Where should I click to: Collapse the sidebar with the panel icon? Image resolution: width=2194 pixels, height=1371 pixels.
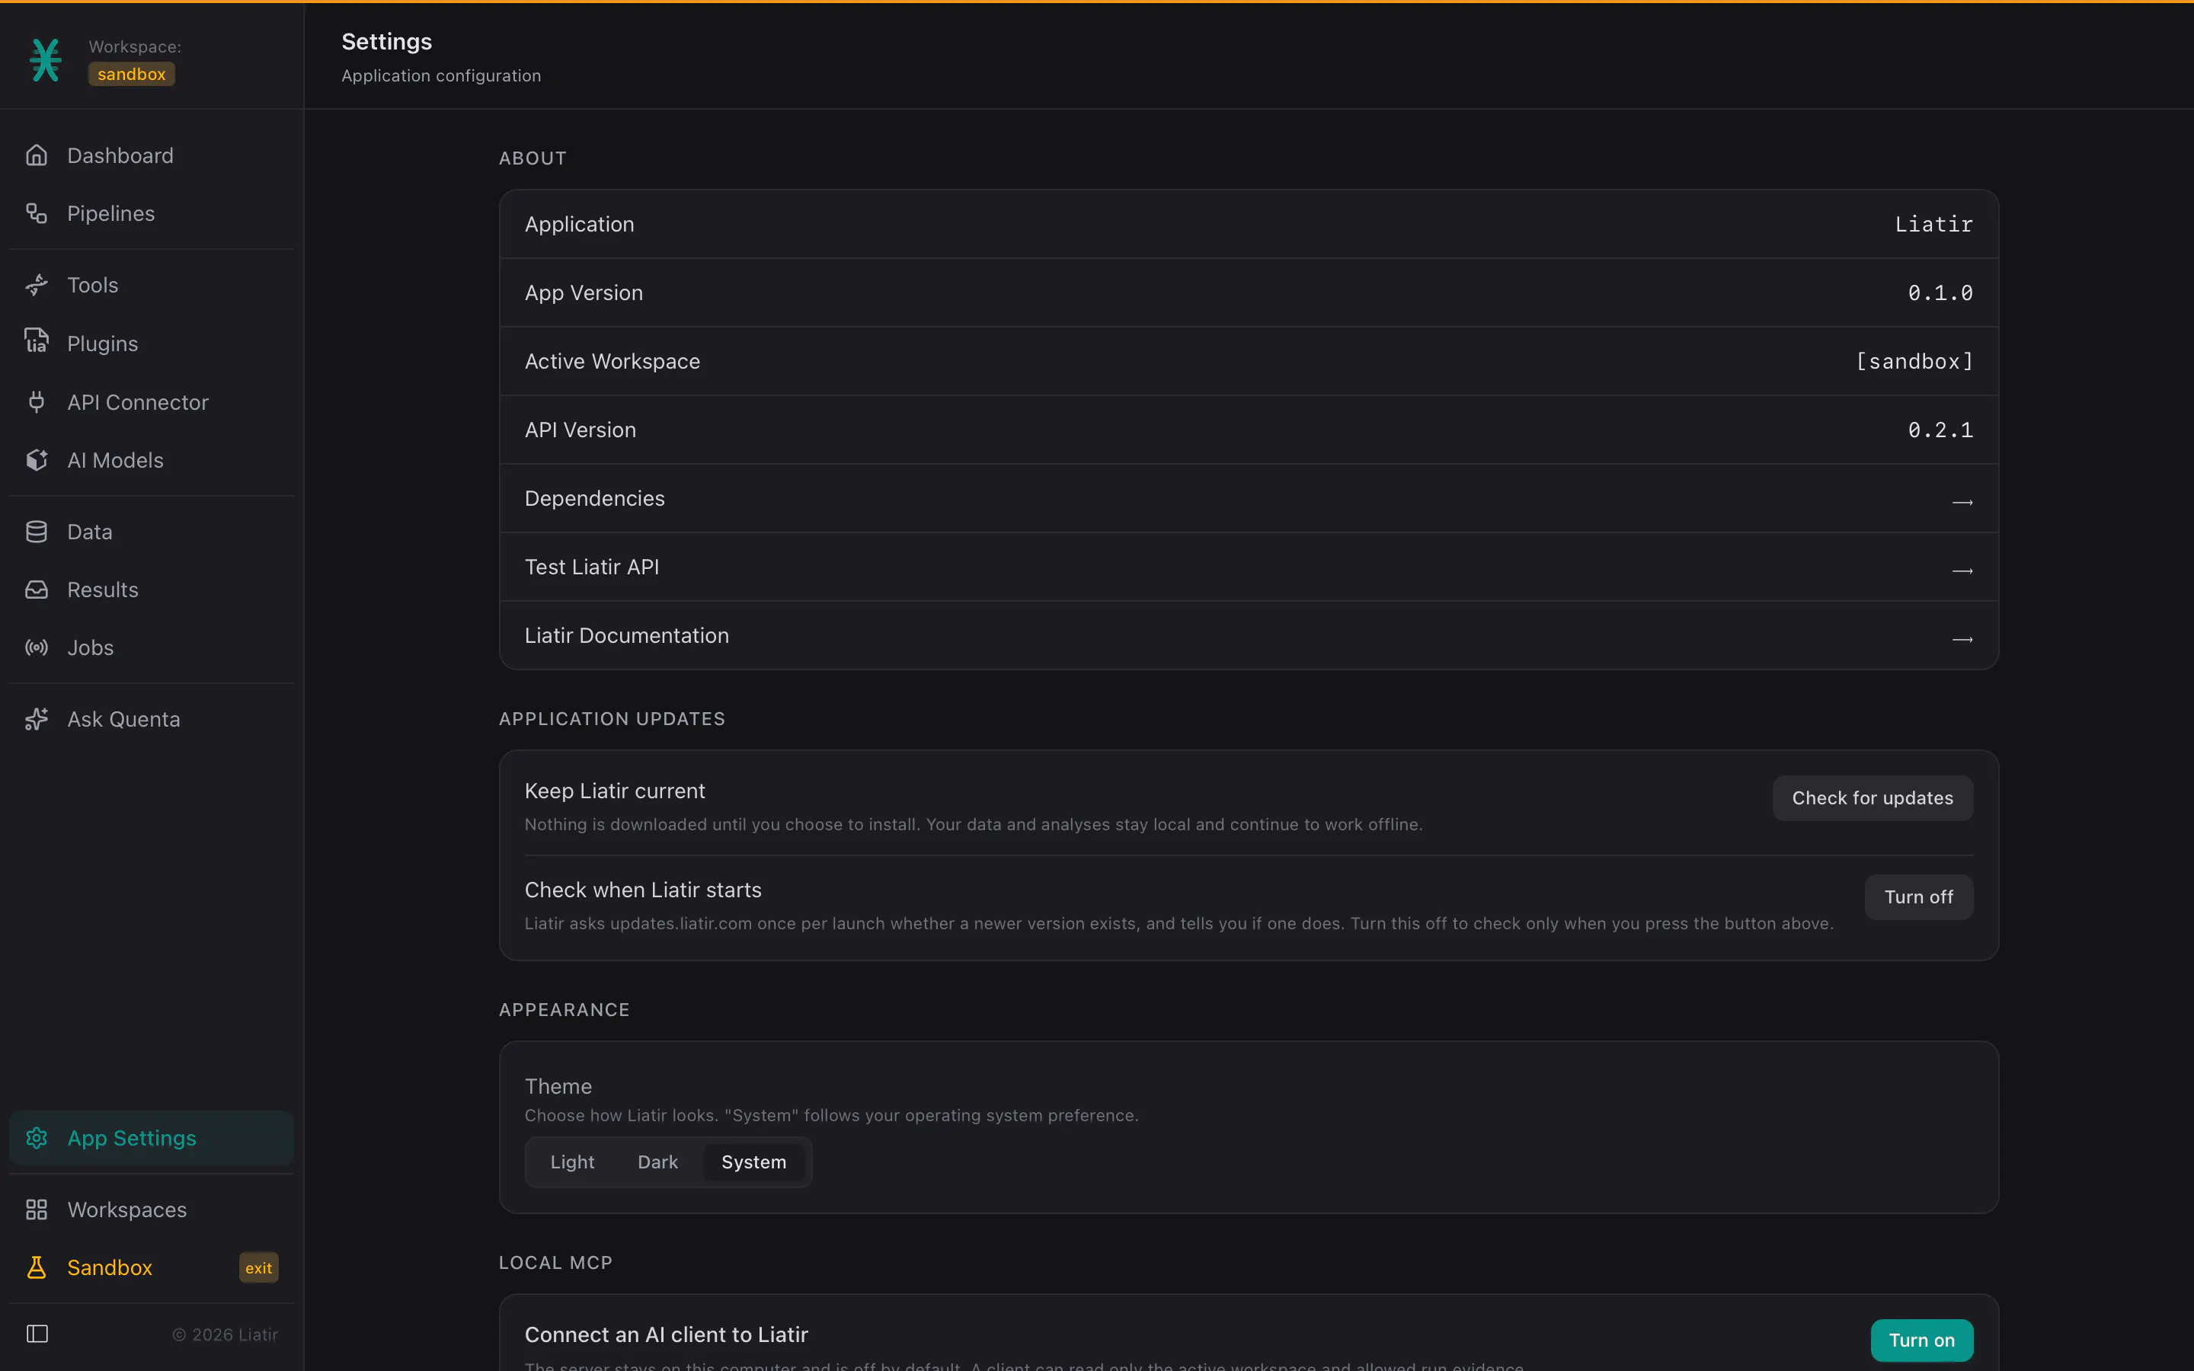click(37, 1334)
